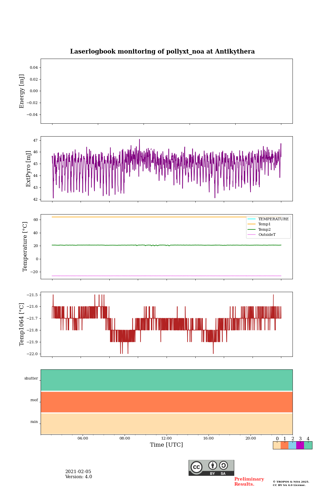
Task: Click the colorbar number label 4
Action: pyautogui.click(x=308, y=439)
